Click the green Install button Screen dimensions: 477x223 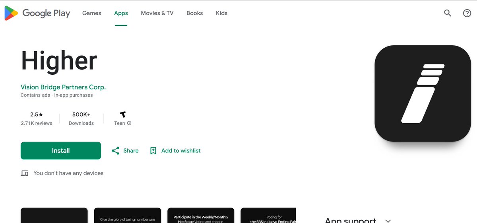point(61,151)
